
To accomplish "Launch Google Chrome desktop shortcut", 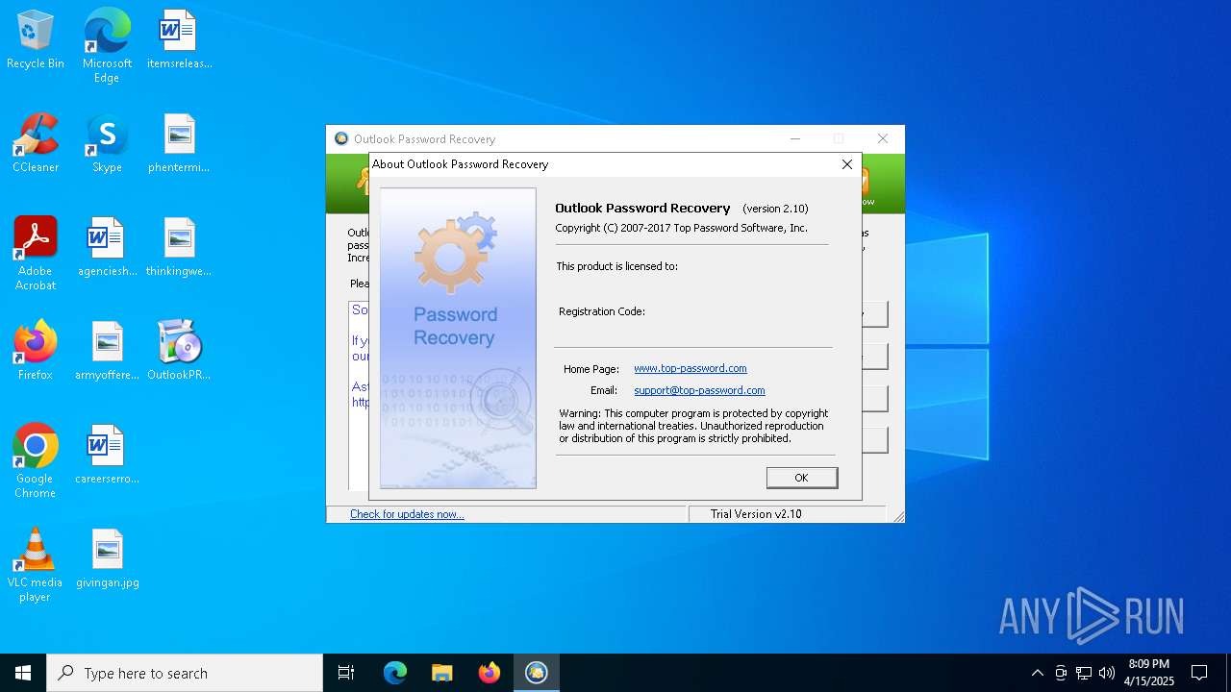I will click(x=36, y=461).
